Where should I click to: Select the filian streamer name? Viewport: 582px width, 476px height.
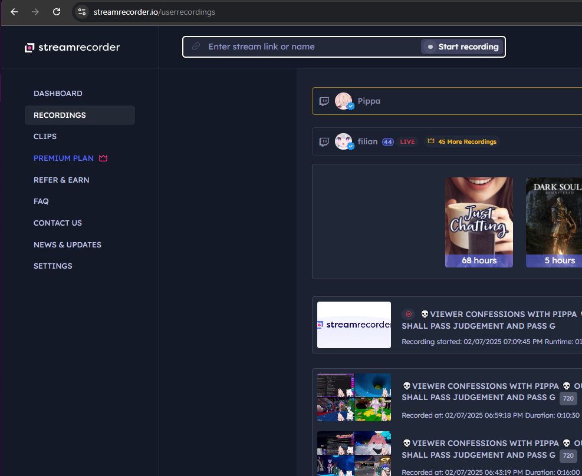pos(367,141)
